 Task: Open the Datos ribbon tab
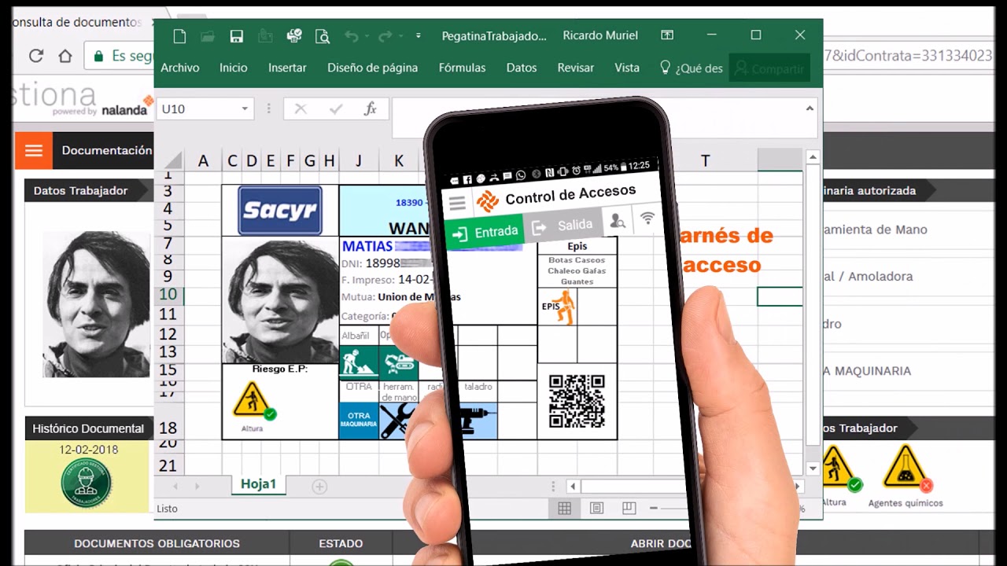522,68
